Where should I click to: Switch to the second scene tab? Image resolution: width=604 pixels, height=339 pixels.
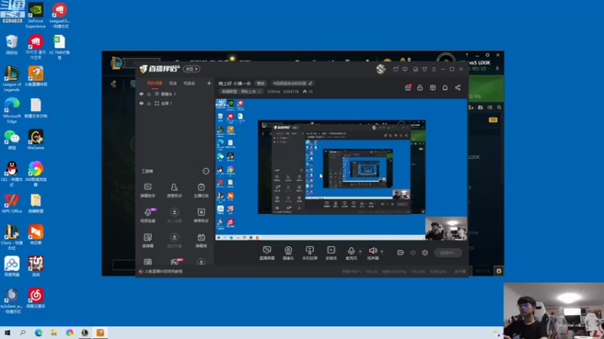click(x=173, y=83)
